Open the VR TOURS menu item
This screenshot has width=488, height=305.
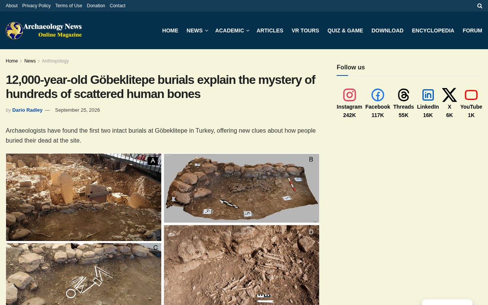[x=305, y=30]
